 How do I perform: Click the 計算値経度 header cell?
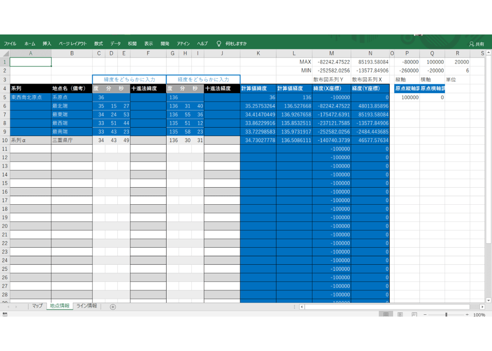click(x=294, y=88)
